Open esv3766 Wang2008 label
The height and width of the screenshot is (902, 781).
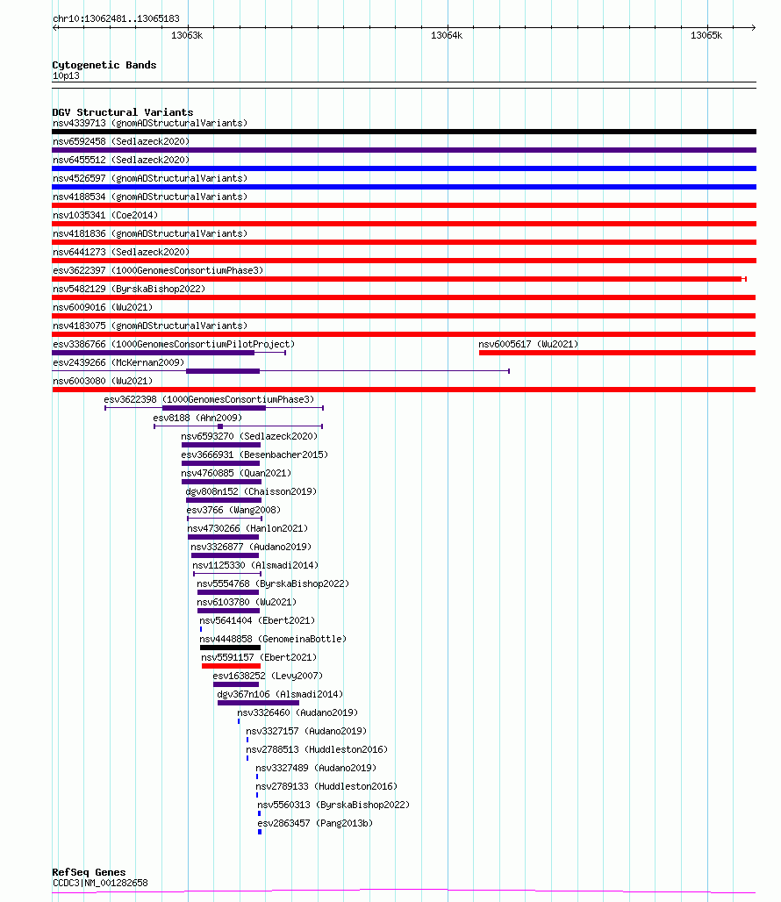click(233, 510)
